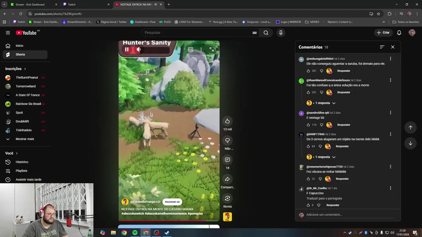The height and width of the screenshot is (237, 422).
Task: Open the short's sound thumbnail
Action: click(227, 217)
